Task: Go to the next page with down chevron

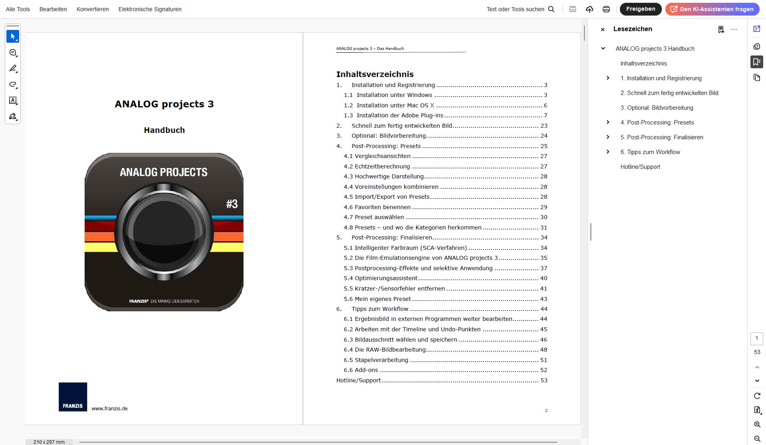Action: click(x=757, y=380)
